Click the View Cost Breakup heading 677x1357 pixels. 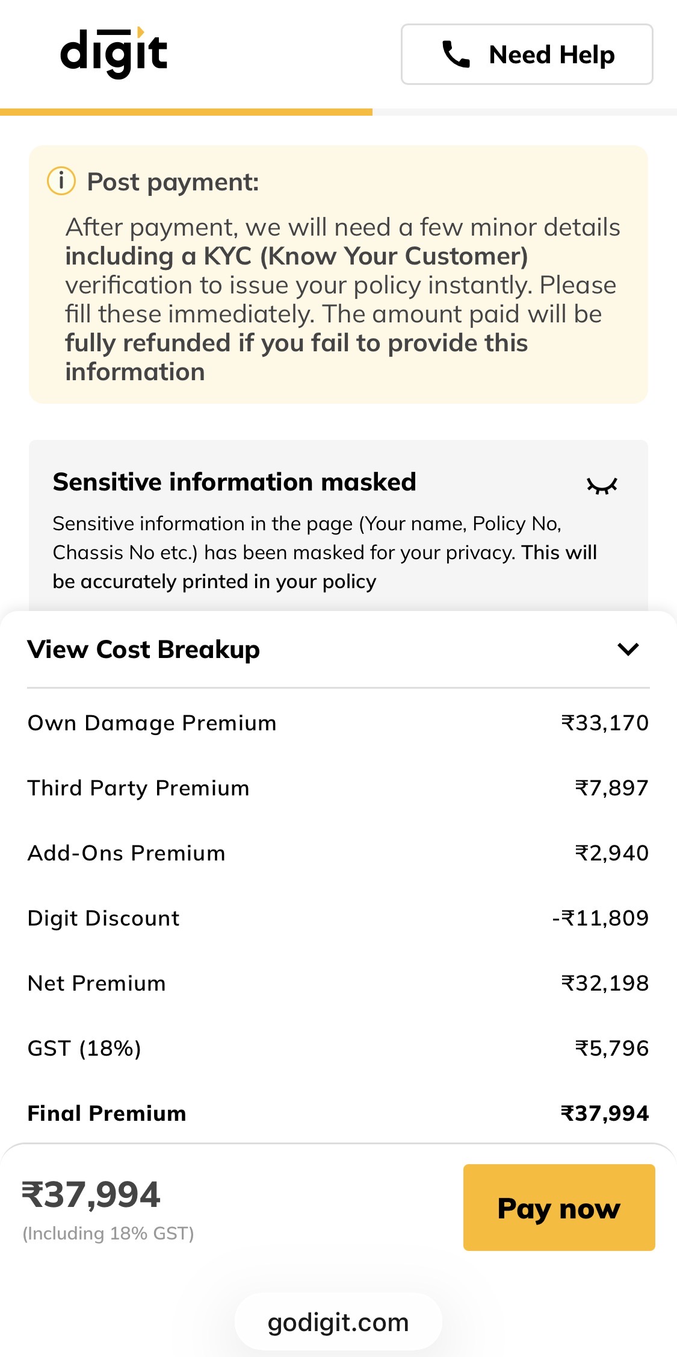point(144,650)
